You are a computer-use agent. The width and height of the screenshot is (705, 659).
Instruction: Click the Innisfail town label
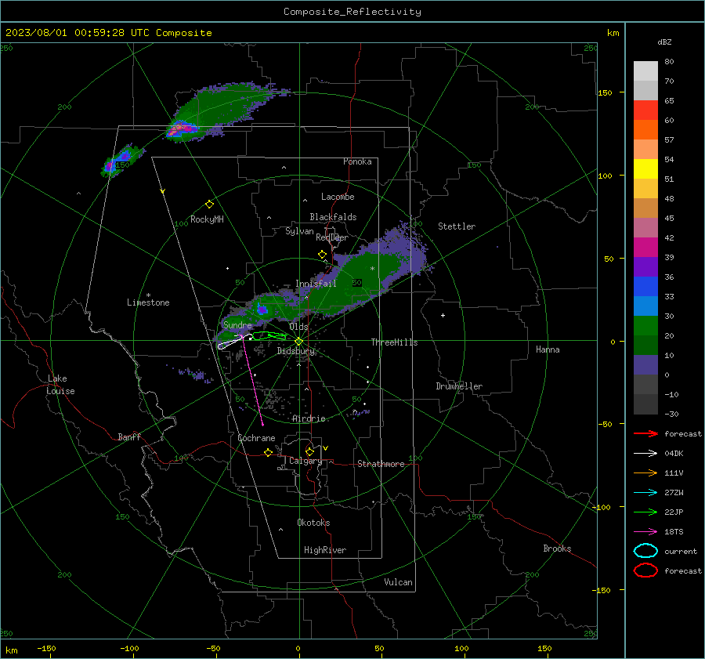[x=316, y=284]
